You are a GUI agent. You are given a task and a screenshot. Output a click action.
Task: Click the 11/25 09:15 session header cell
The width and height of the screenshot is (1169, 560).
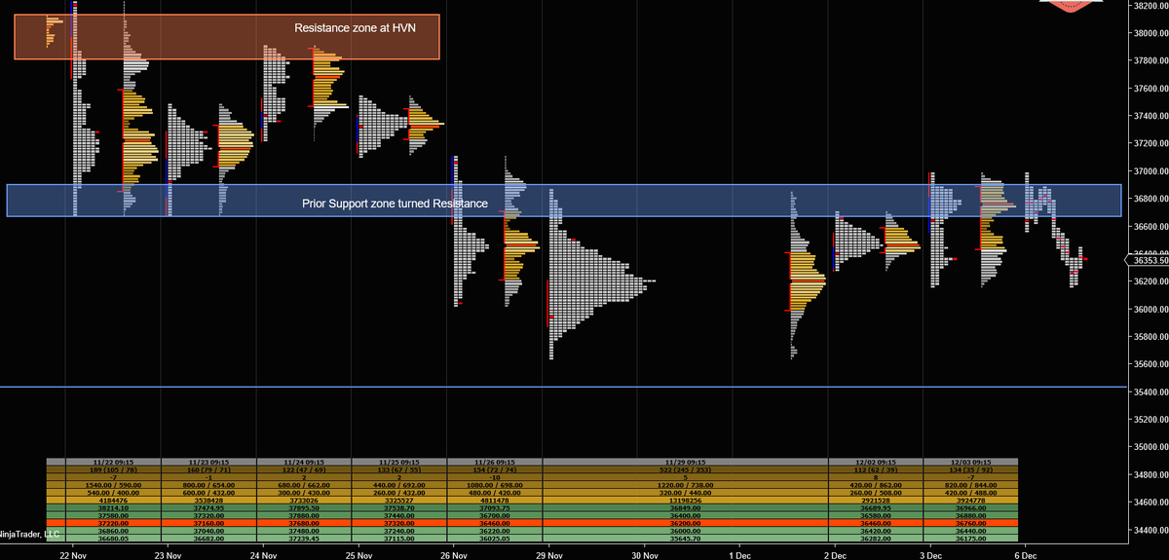pyautogui.click(x=397, y=461)
